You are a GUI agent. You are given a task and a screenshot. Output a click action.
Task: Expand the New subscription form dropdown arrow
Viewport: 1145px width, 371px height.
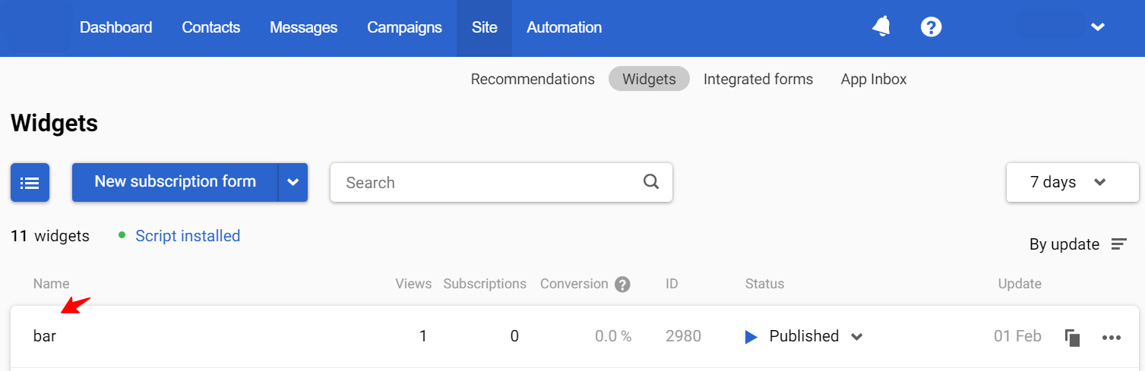click(293, 183)
